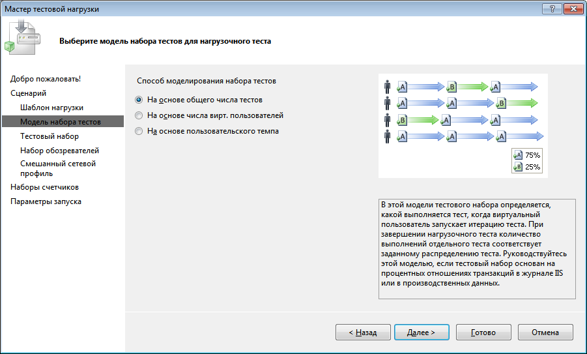Go to "Наборы счетчиков" wizard step
Screen dimensions: 587x354
(44, 187)
